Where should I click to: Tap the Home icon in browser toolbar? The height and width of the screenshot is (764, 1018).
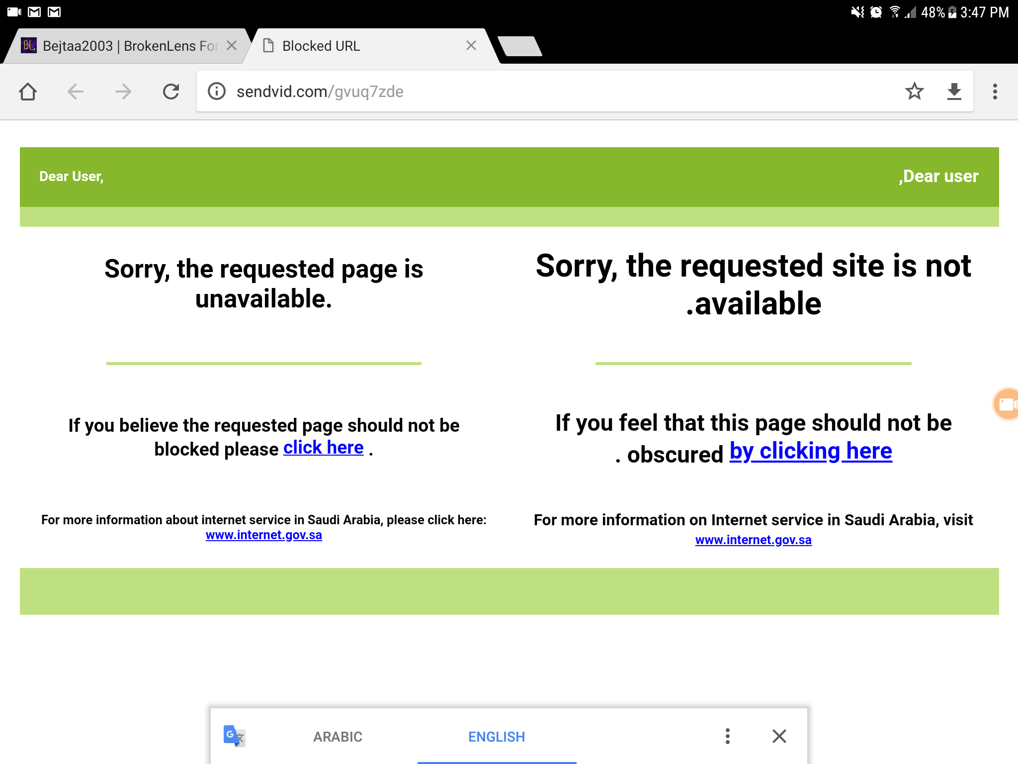click(x=28, y=92)
